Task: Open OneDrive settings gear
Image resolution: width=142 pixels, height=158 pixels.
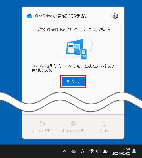Action: pos(115,16)
